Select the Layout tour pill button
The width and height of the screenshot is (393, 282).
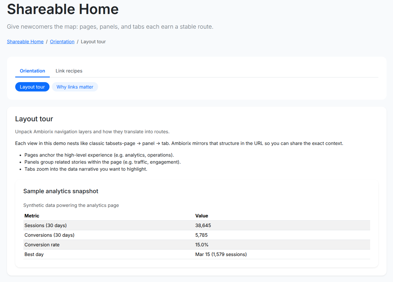click(x=32, y=87)
